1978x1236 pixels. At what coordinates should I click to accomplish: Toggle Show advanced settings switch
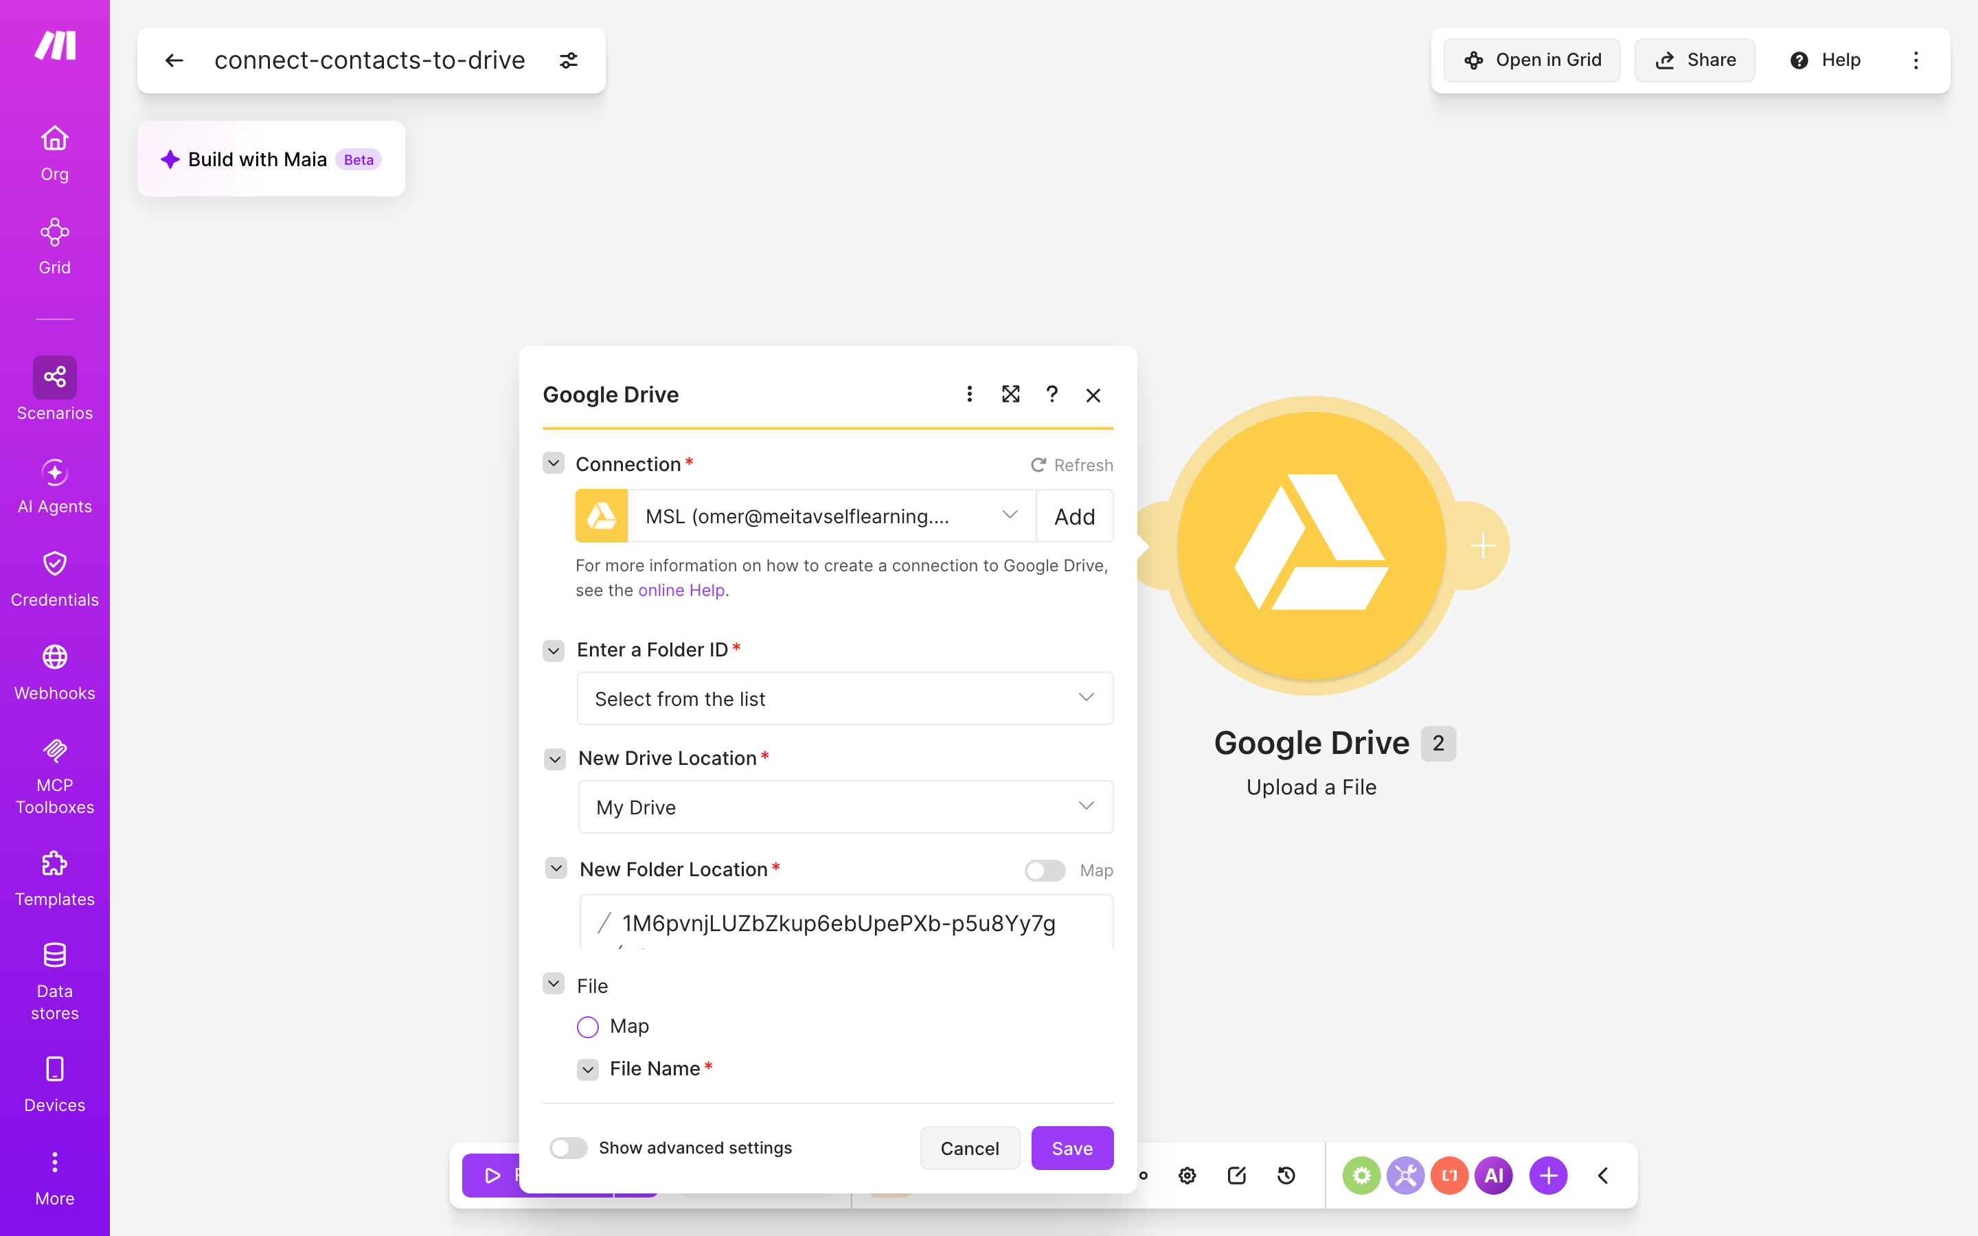coord(568,1147)
